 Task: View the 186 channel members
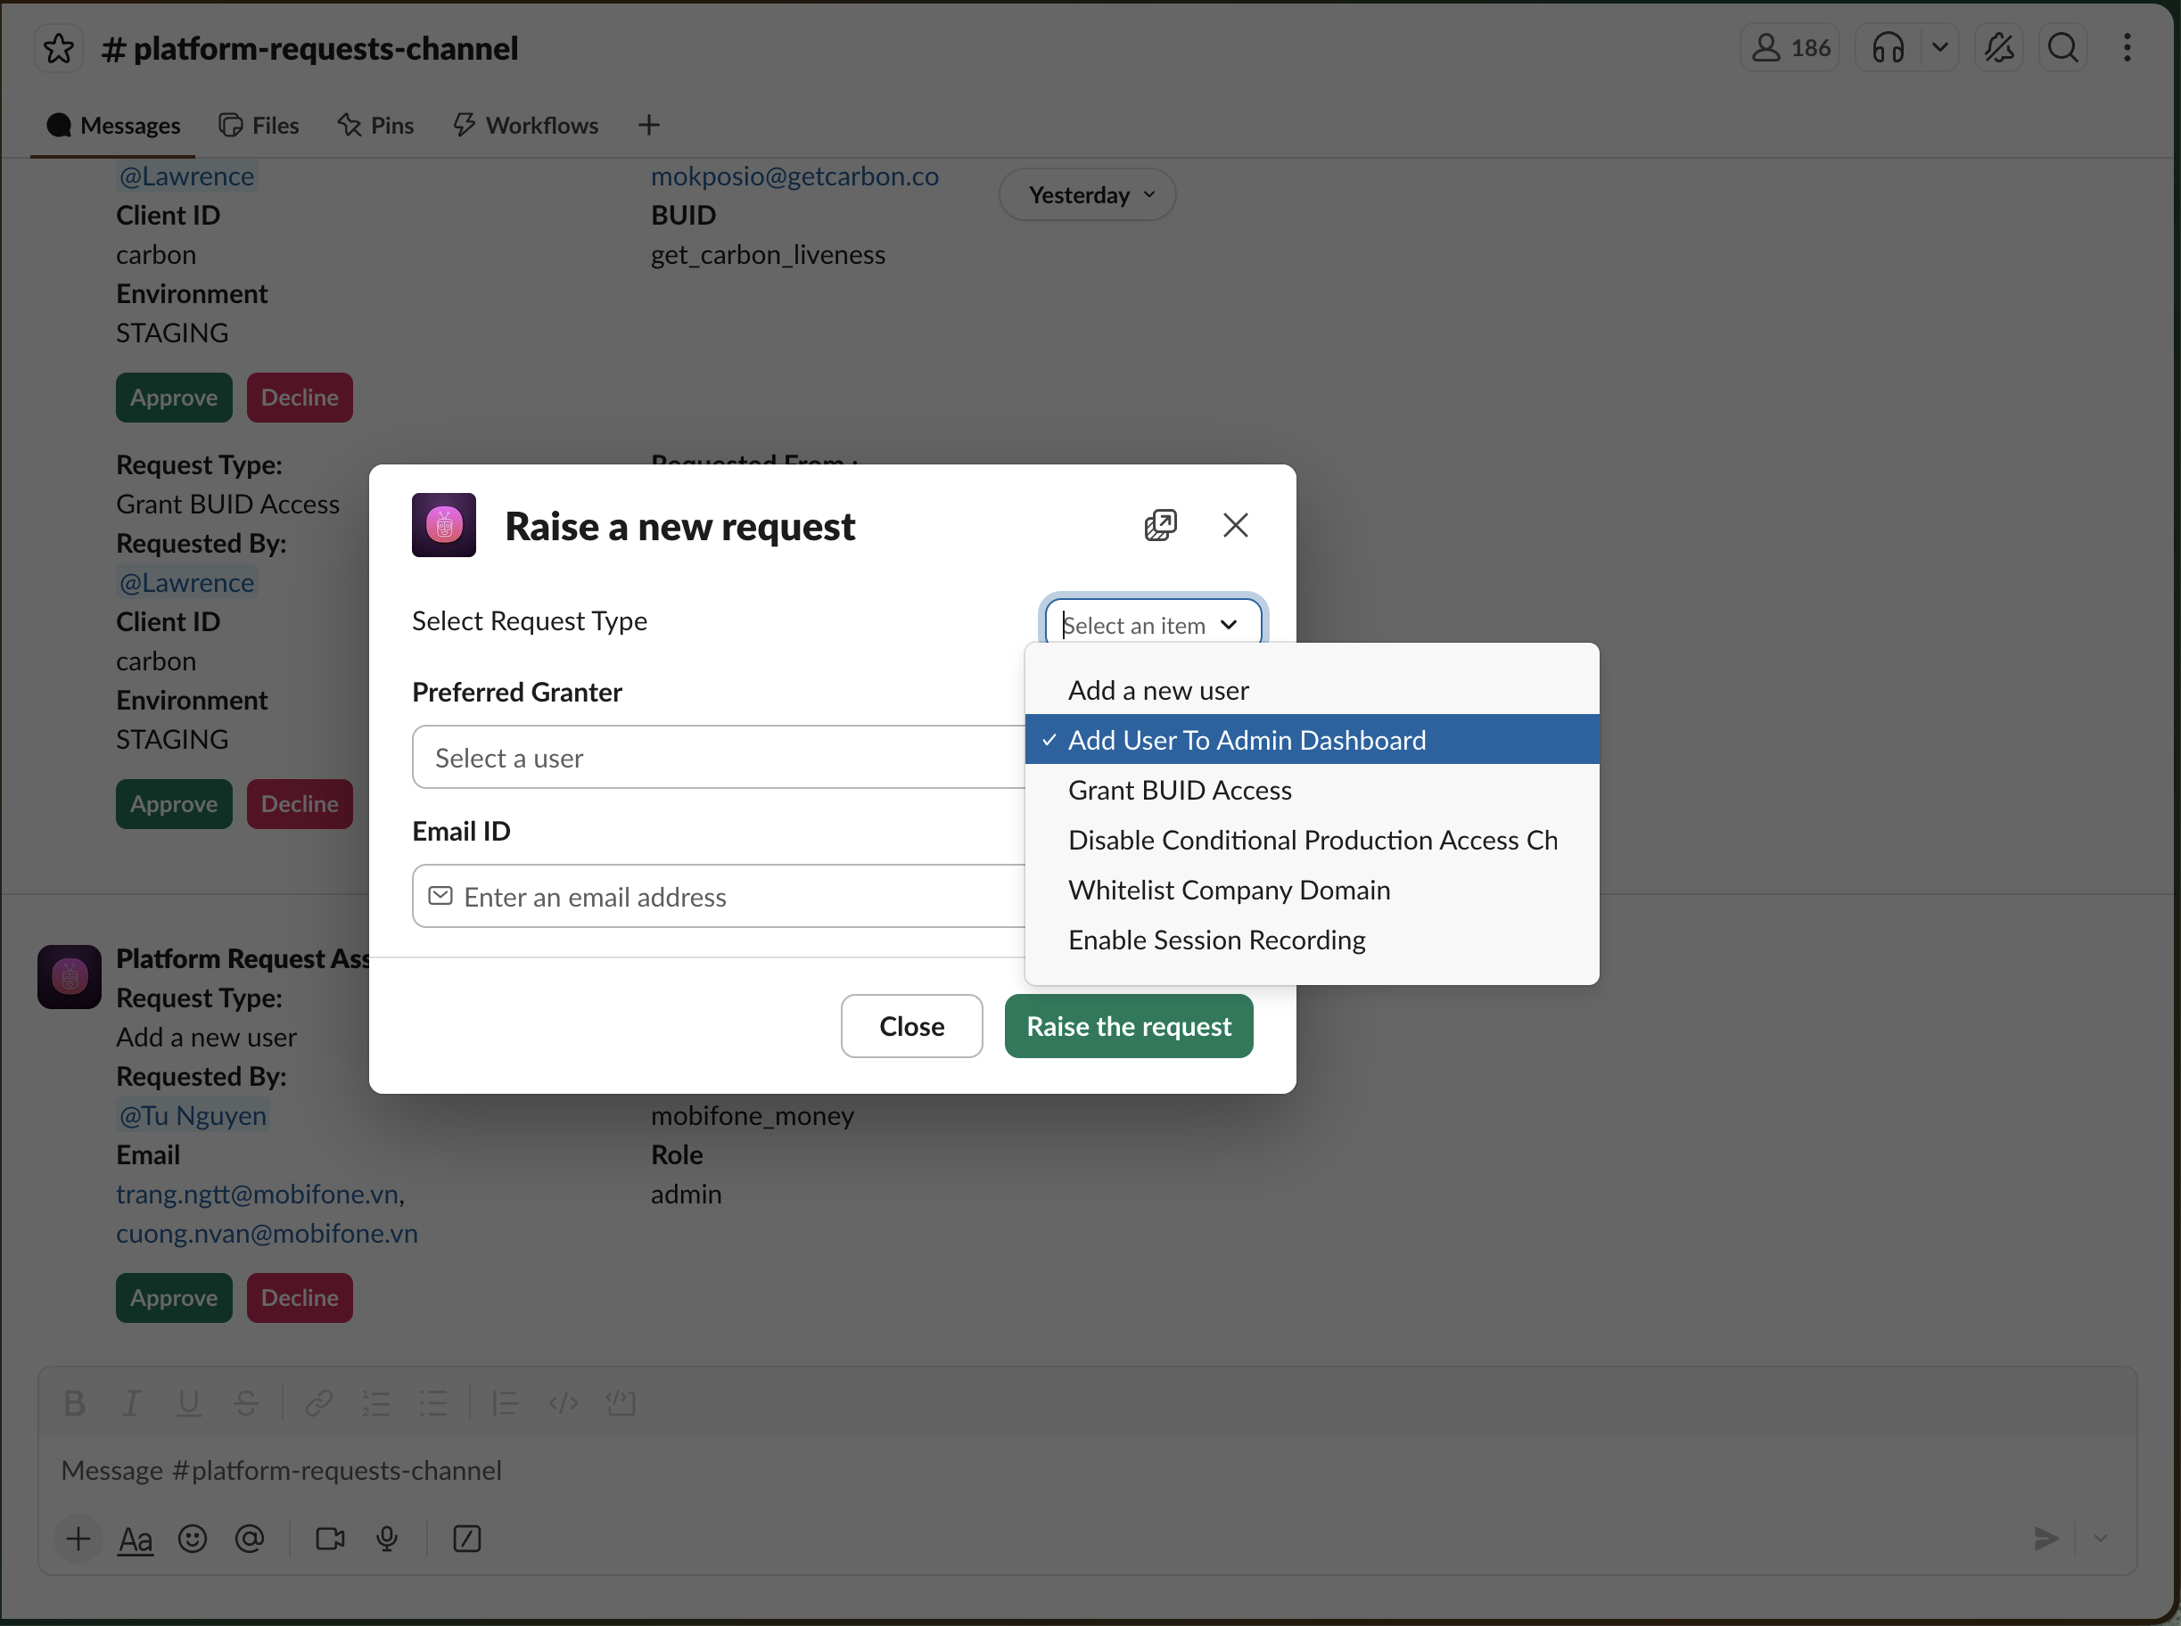(x=1790, y=48)
